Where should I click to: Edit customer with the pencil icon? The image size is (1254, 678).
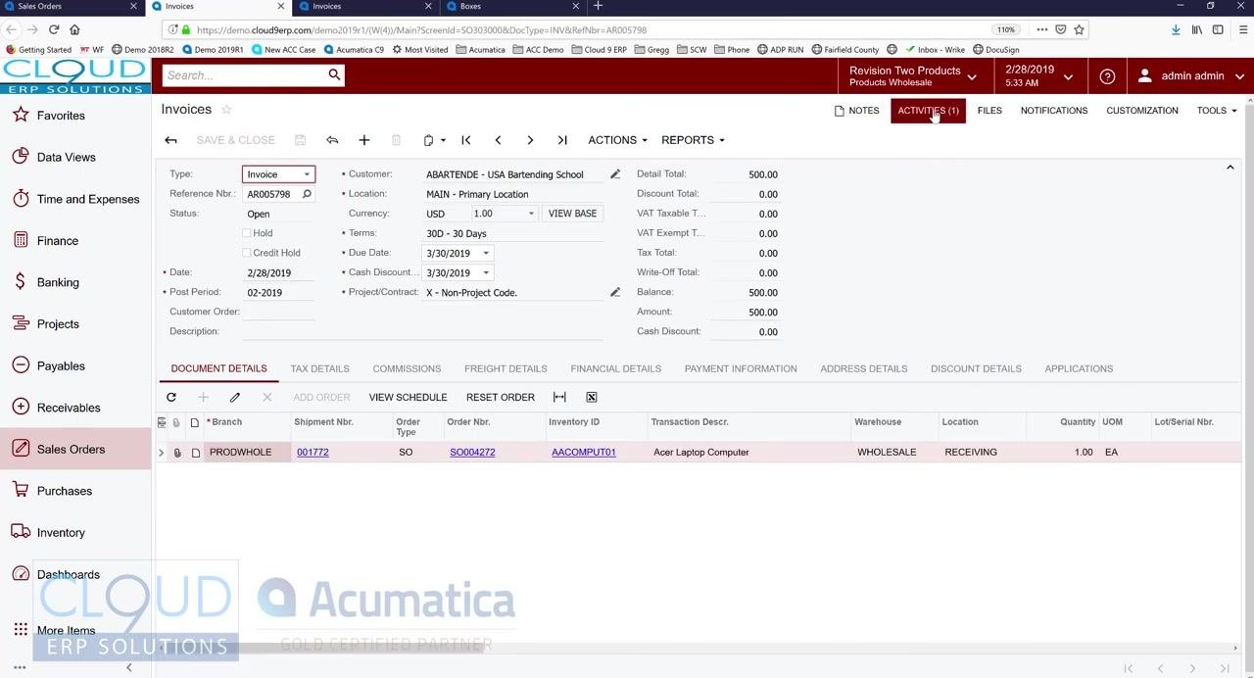[615, 174]
